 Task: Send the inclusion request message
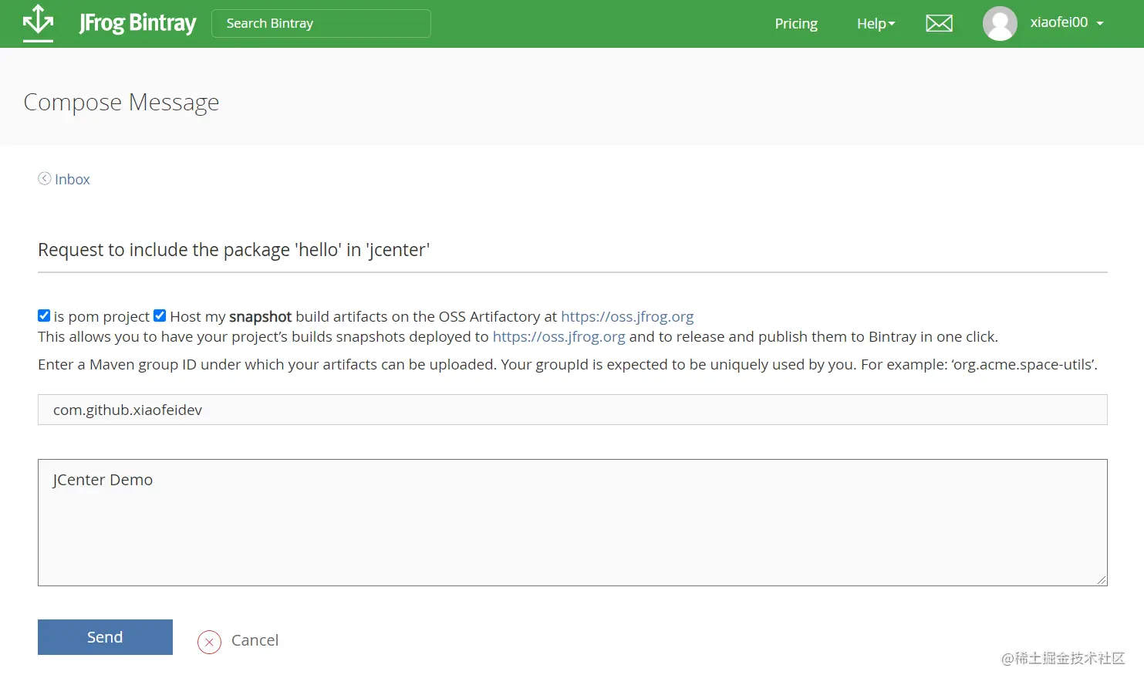click(105, 637)
